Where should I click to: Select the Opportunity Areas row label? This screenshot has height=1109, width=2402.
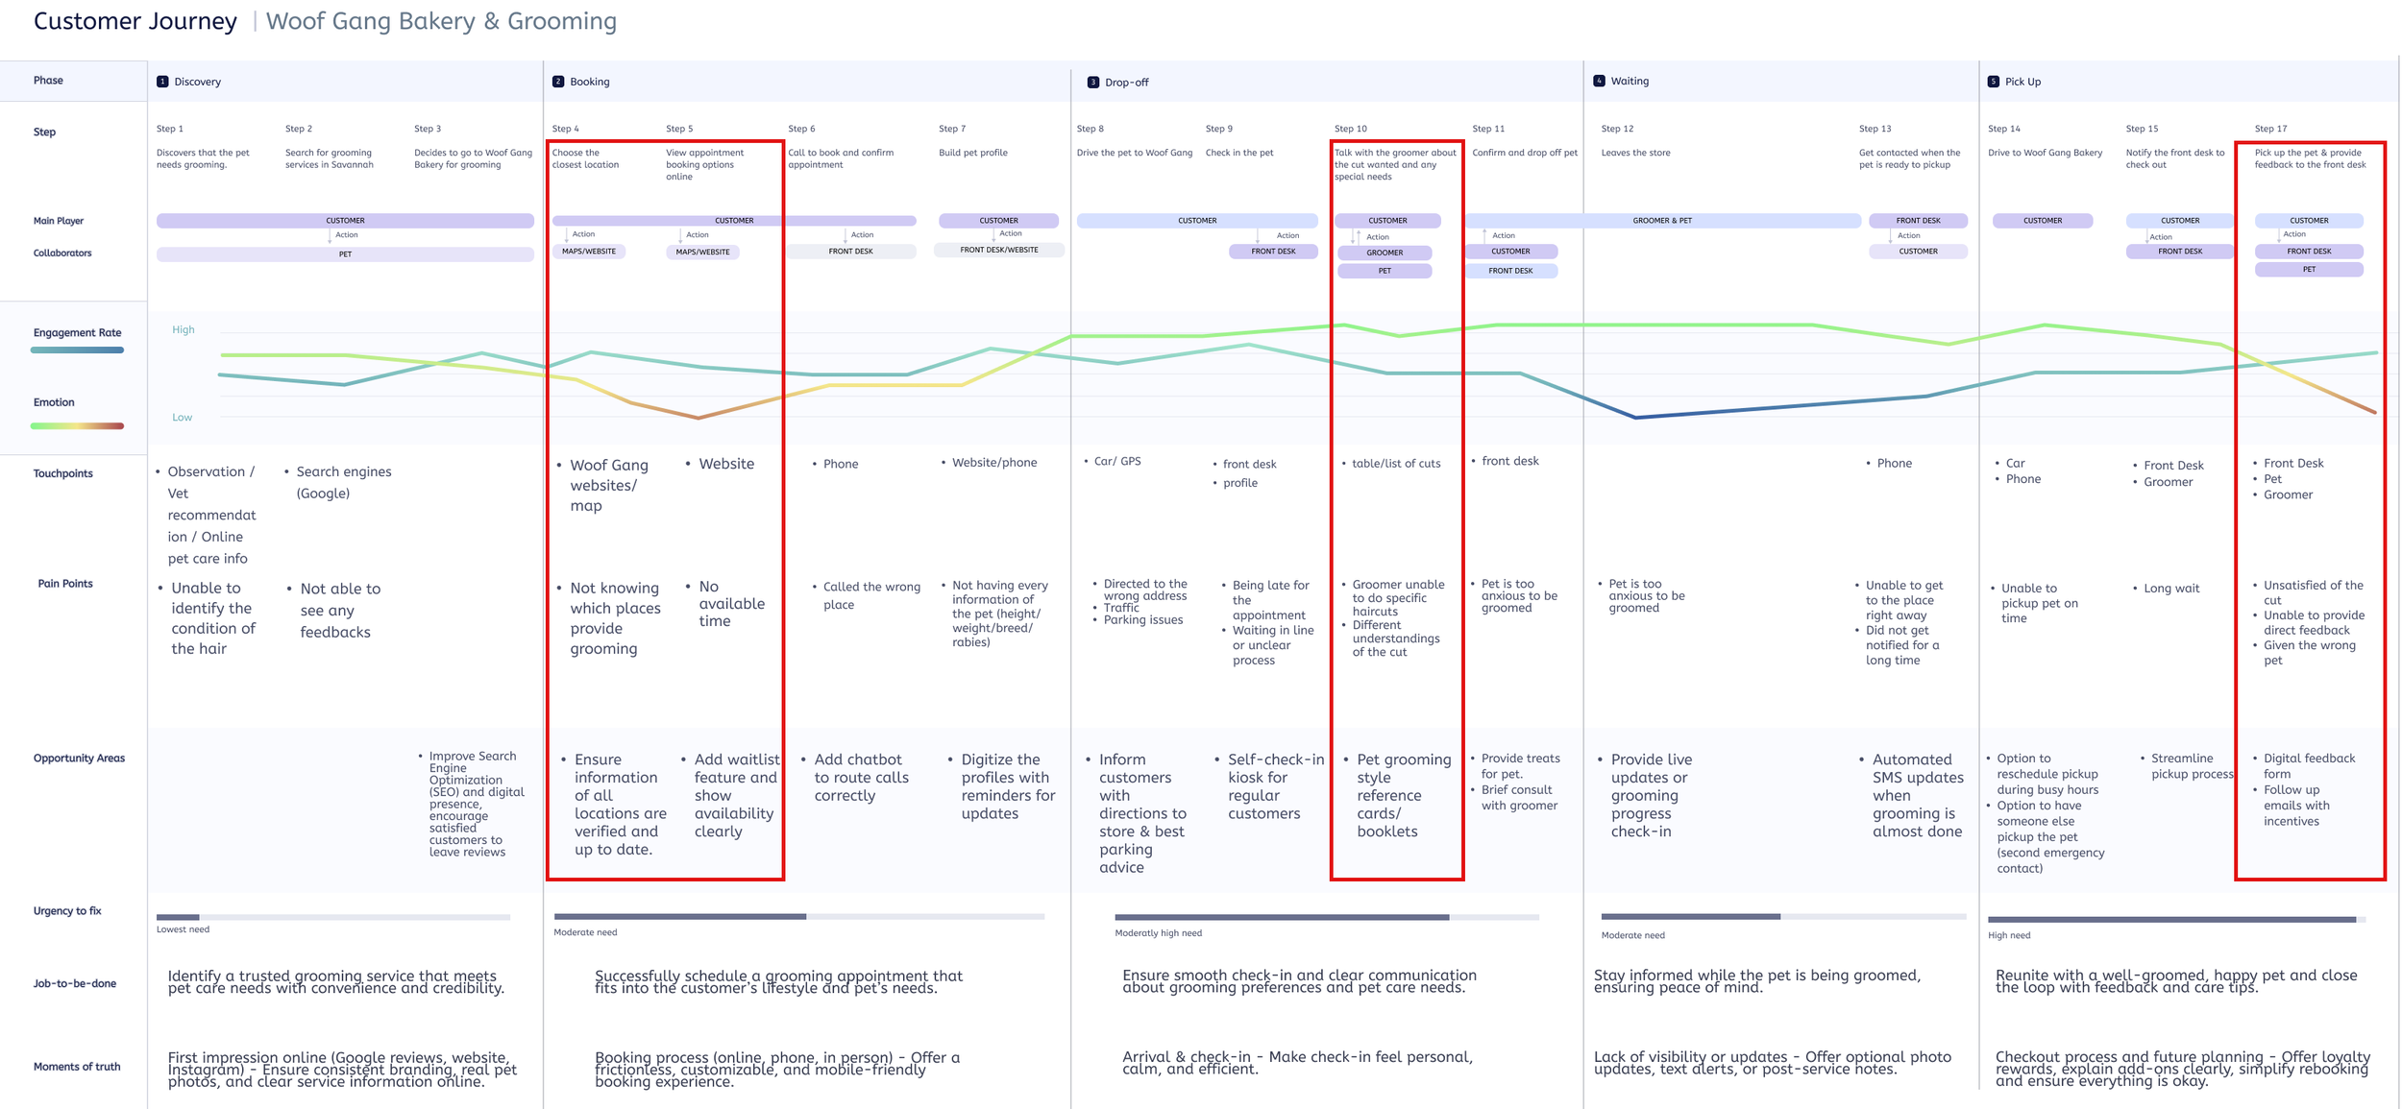tap(79, 759)
